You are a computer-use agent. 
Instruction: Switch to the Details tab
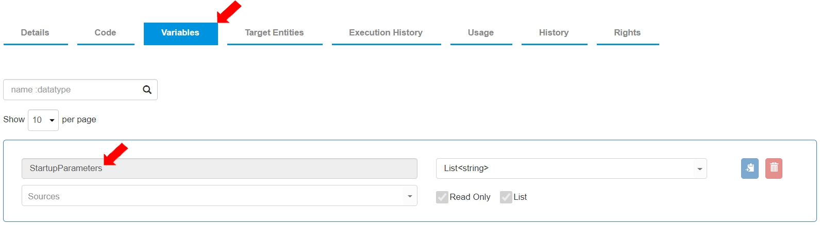click(35, 33)
